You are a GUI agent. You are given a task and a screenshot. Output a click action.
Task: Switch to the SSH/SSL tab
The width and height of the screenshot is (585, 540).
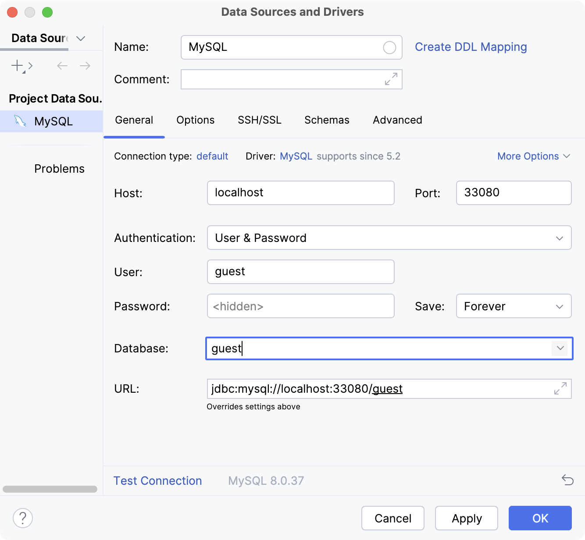tap(260, 120)
